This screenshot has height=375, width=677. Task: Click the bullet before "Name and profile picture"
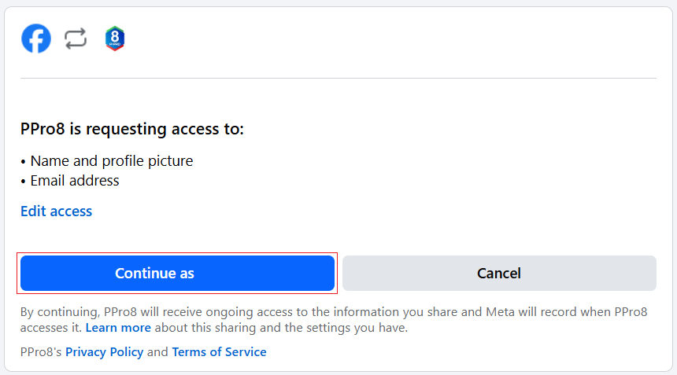[x=24, y=162]
